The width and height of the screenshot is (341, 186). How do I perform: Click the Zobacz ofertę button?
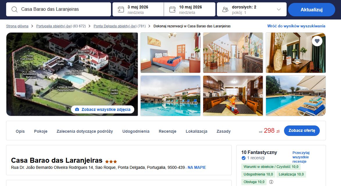[302, 130]
